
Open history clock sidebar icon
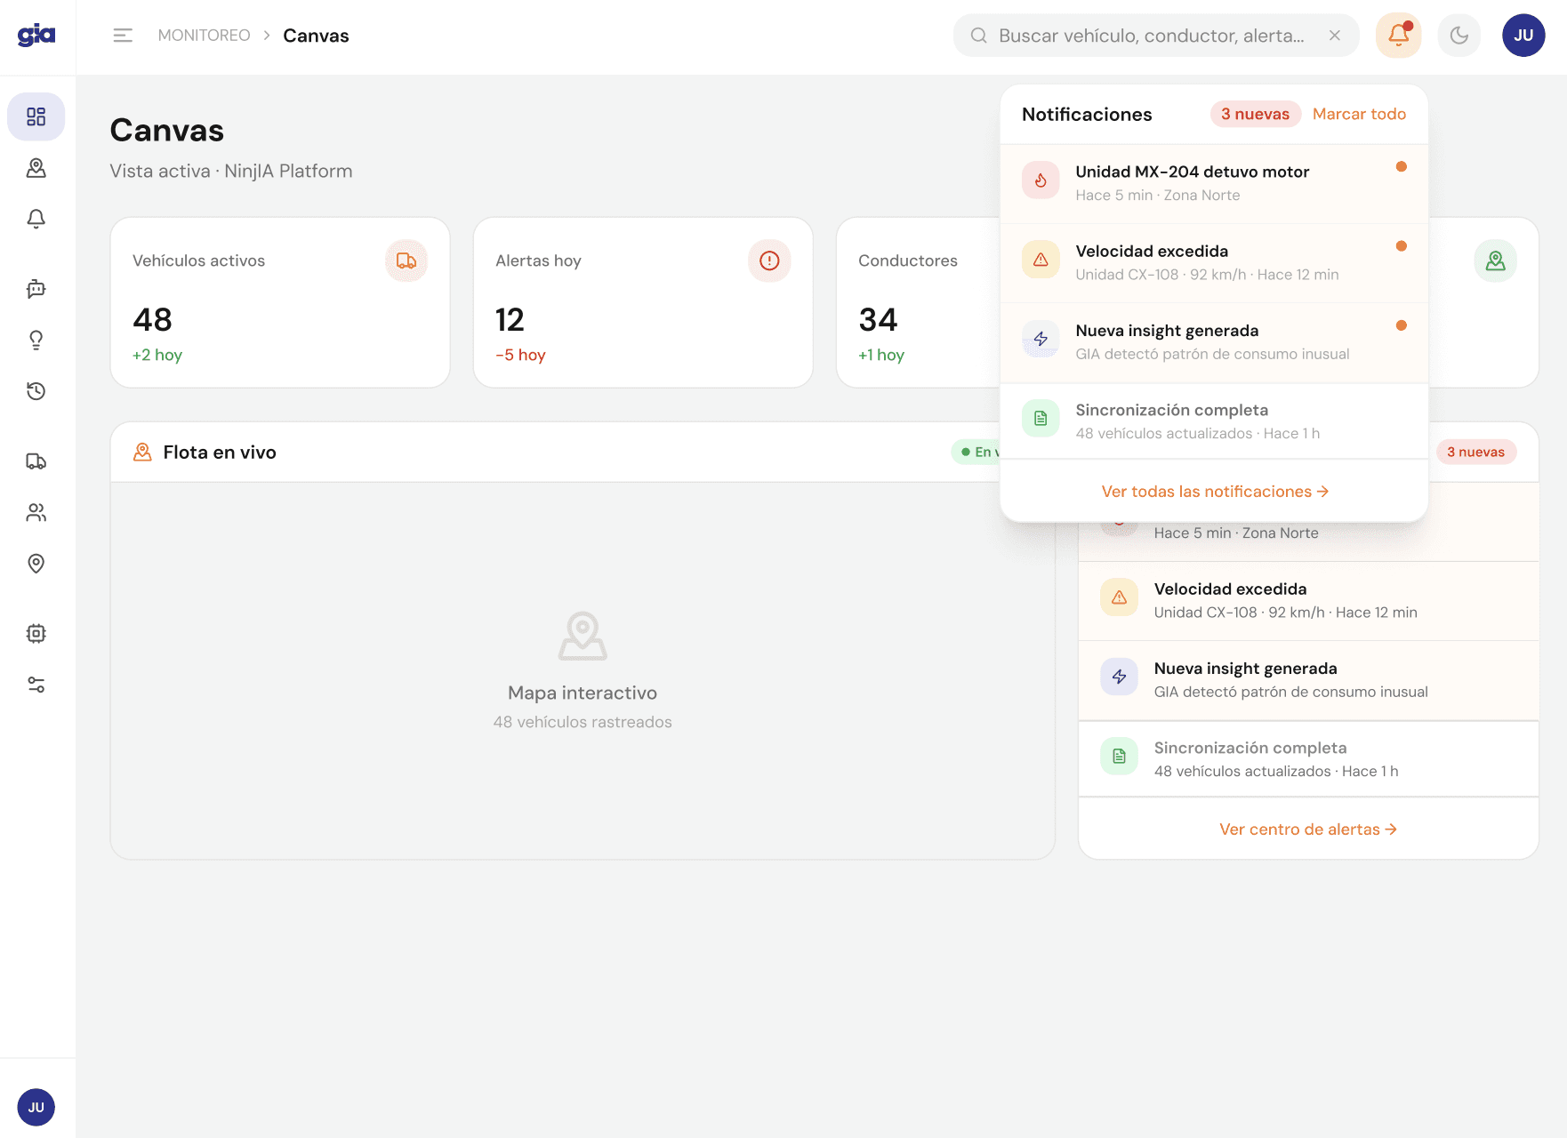coord(36,391)
